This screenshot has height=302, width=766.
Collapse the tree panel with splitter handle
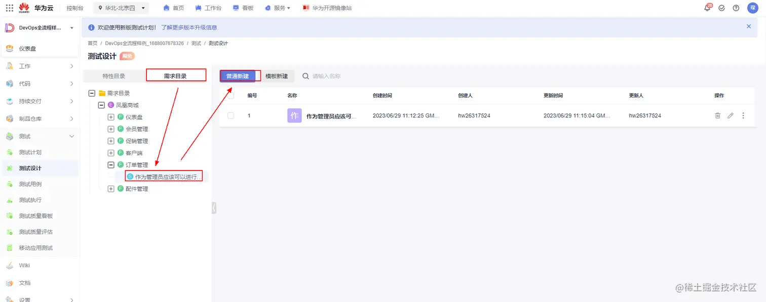[x=214, y=207]
